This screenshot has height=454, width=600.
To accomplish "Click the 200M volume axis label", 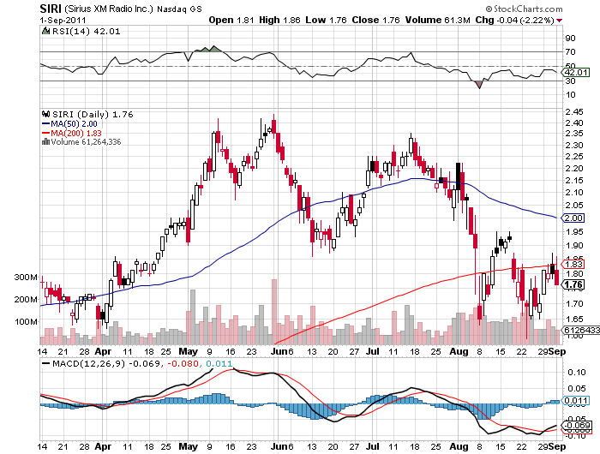I will 26,300.
